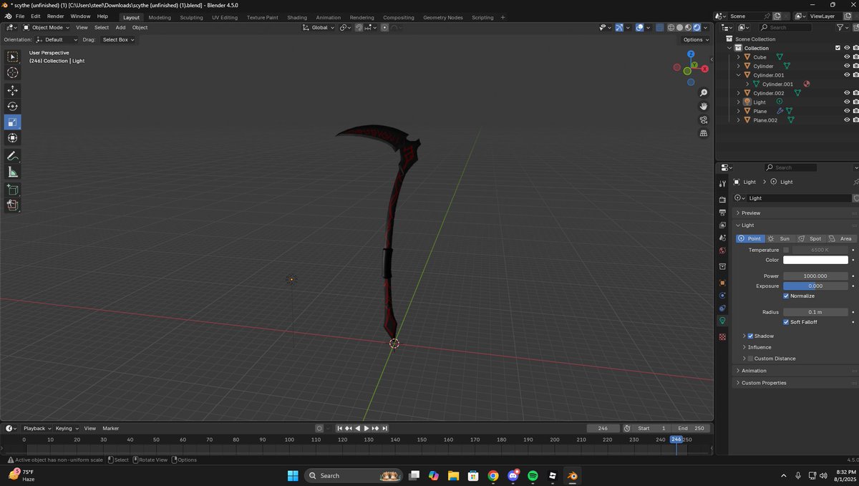Collapse the Cylinder.001 outliner entry
859x486 pixels.
[x=739, y=75]
